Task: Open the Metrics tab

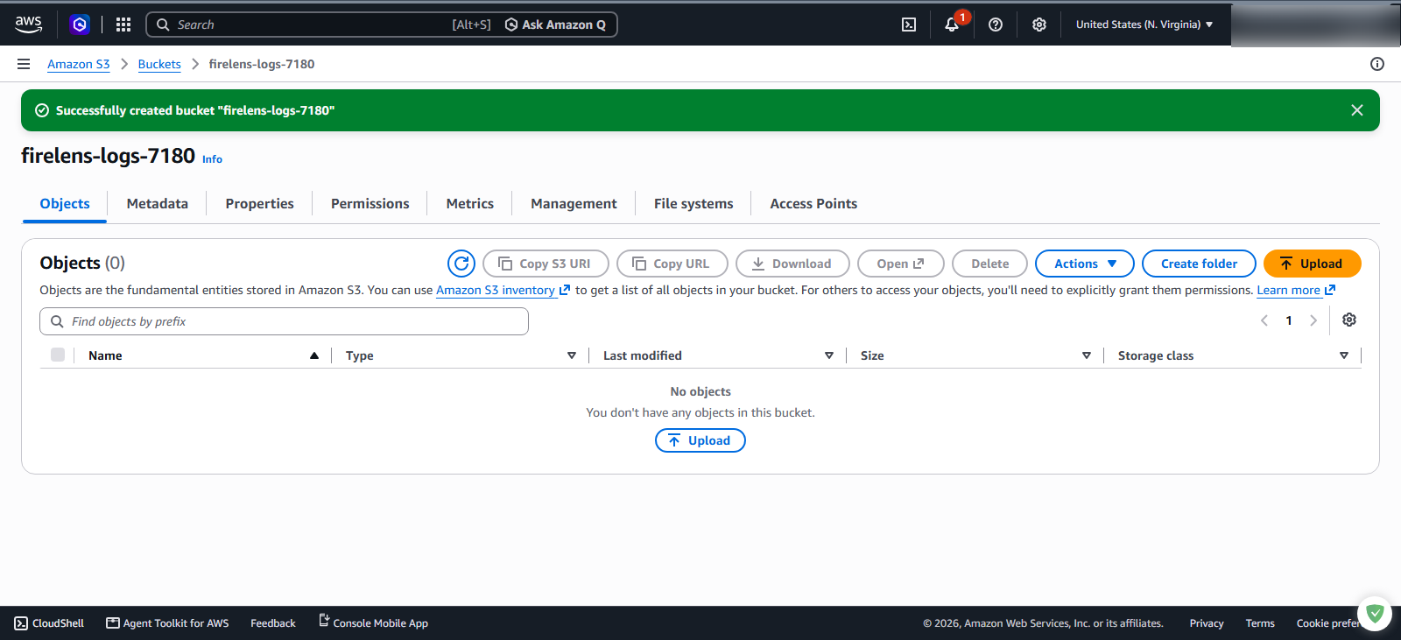Action: [x=470, y=204]
